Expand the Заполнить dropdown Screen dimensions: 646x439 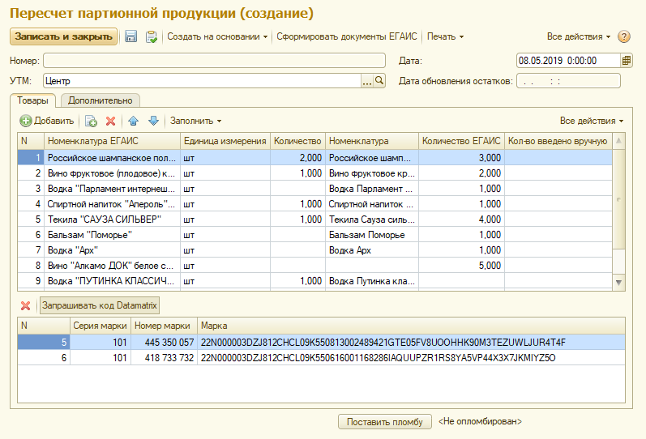pyautogui.click(x=195, y=121)
